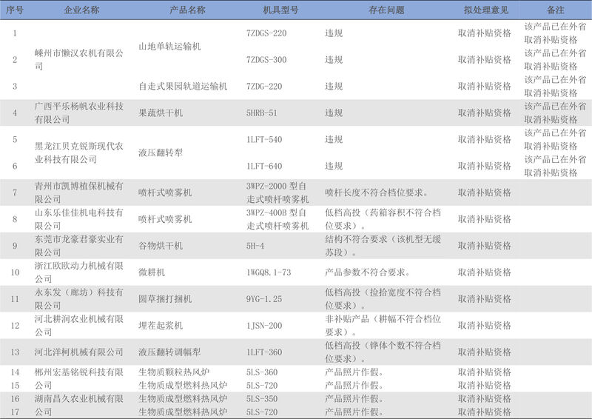The image size is (592, 419).
Task: Select the 存在问题 column header
Action: tap(386, 10)
